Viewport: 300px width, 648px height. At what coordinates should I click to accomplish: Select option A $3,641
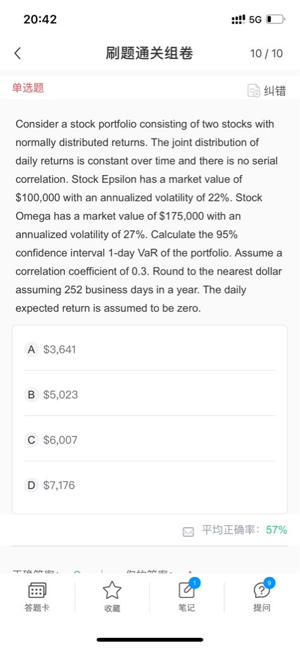click(x=149, y=349)
